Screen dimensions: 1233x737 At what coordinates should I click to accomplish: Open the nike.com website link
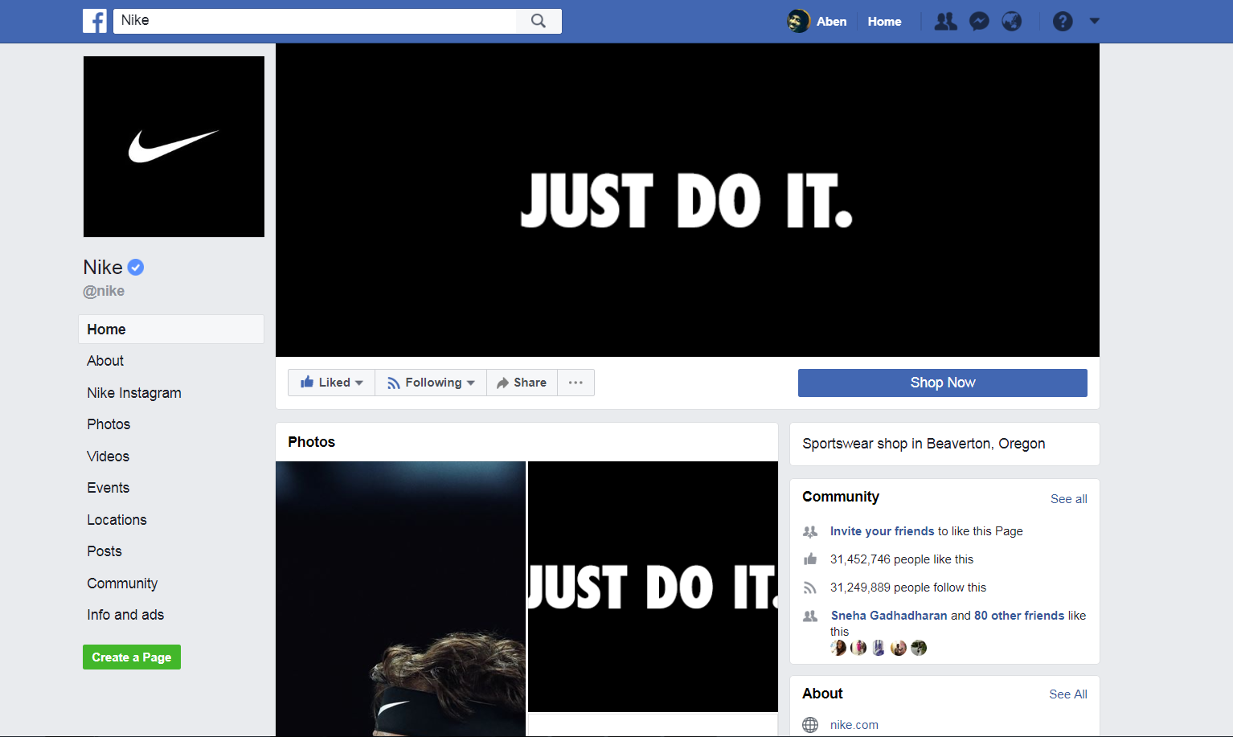pos(854,725)
